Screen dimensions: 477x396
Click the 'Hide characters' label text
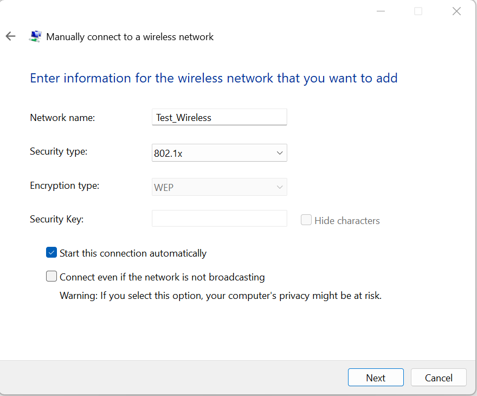click(347, 221)
